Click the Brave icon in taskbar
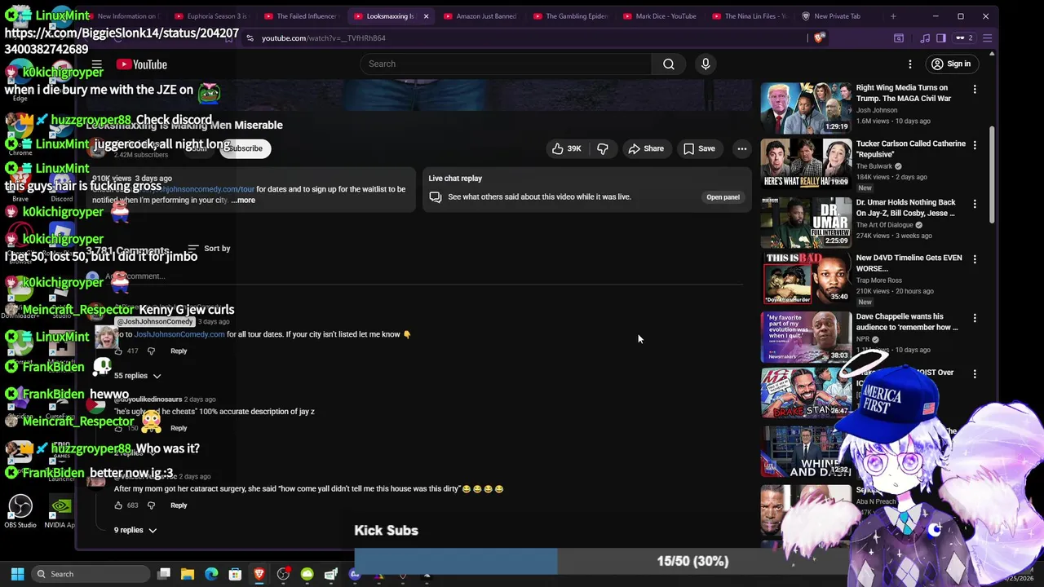This screenshot has height=587, width=1044. (x=259, y=574)
